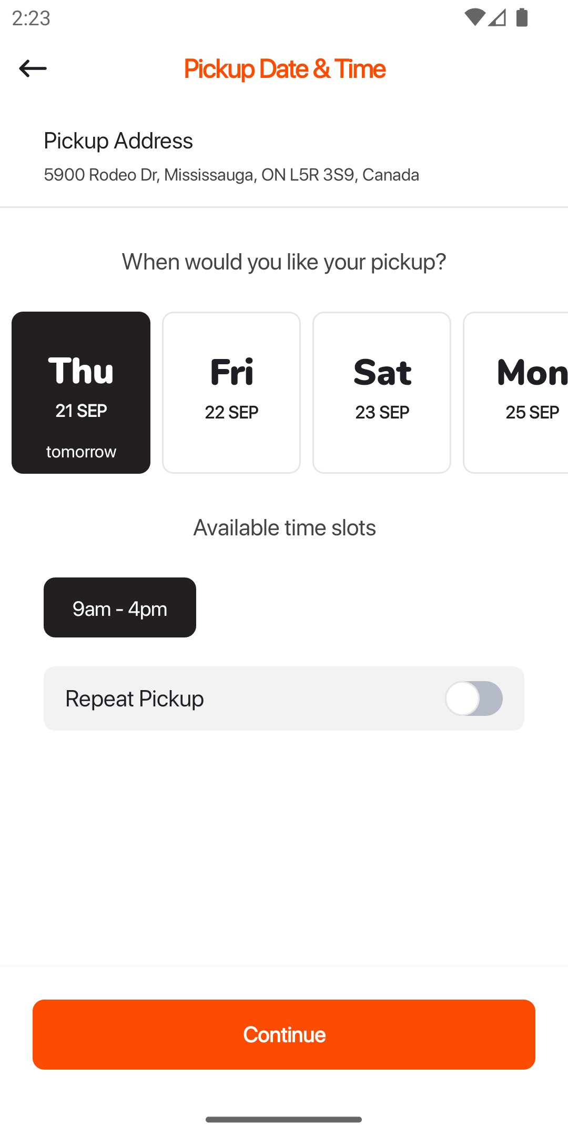Tap the Available time slots heading
Viewport: 568px width, 1137px height.
pyautogui.click(x=285, y=527)
